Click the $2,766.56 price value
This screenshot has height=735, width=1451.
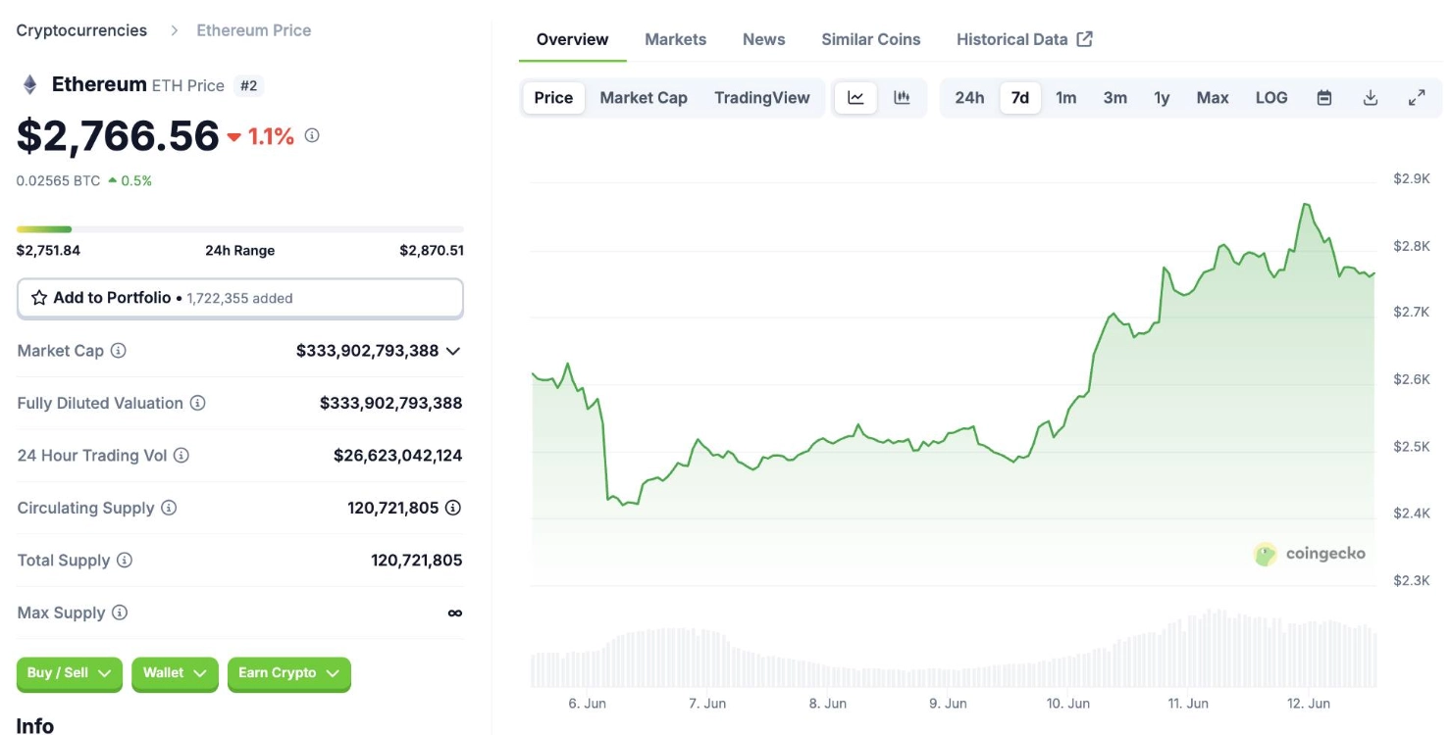[118, 135]
